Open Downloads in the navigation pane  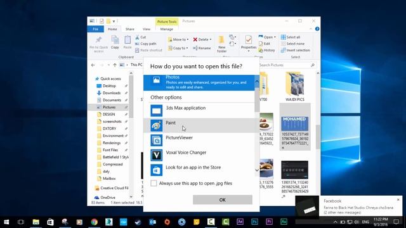coord(112,93)
